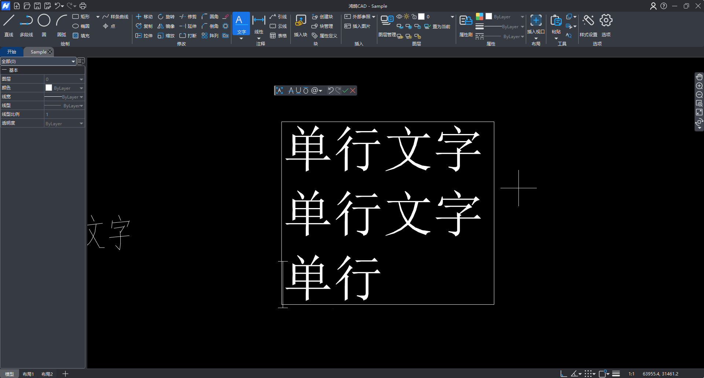Image resolution: width=704 pixels, height=378 pixels.
Task: Activate the 属性刷 property painter tool
Action: [466, 25]
